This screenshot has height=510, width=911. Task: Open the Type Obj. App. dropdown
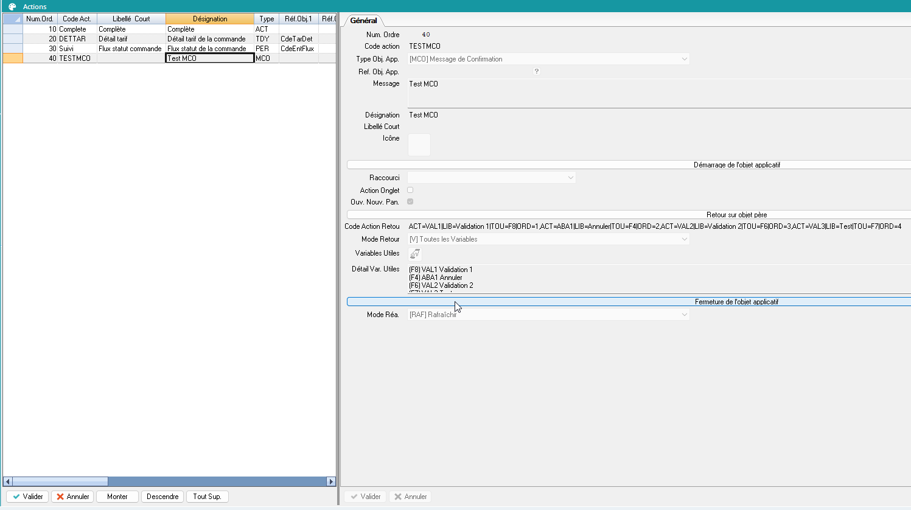click(684, 59)
